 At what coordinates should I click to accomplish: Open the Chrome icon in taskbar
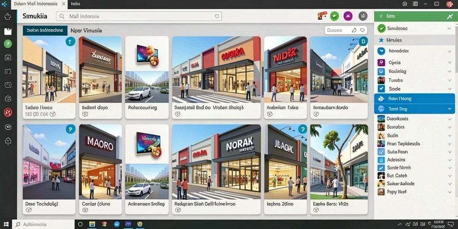point(104,225)
